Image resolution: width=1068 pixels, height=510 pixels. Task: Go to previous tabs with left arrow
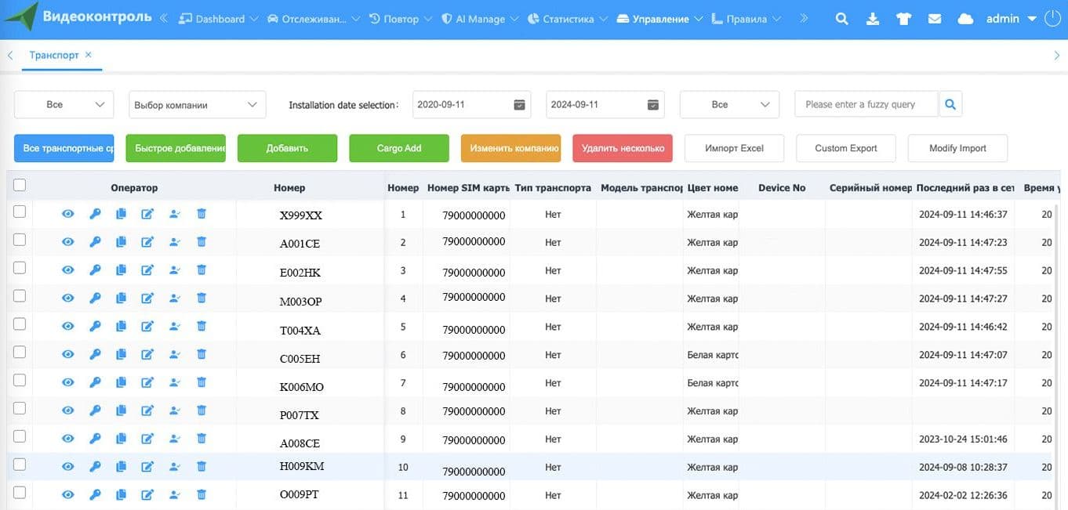[10, 55]
